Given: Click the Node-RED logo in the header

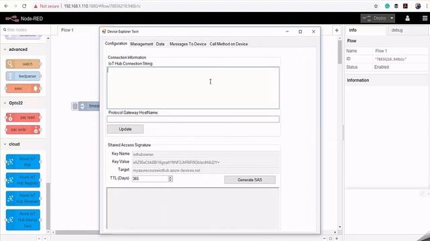Looking at the screenshot, I should pyautogui.click(x=12, y=19).
